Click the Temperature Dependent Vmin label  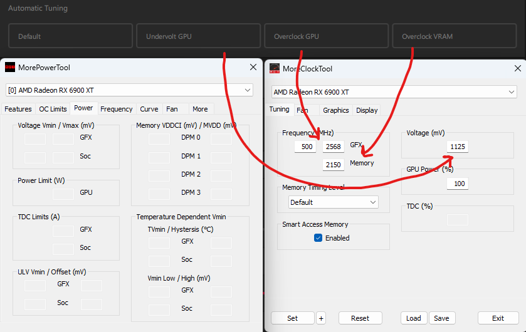[x=181, y=217]
